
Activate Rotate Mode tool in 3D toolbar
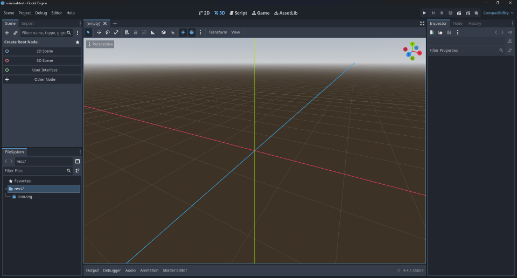pyautogui.click(x=108, y=32)
